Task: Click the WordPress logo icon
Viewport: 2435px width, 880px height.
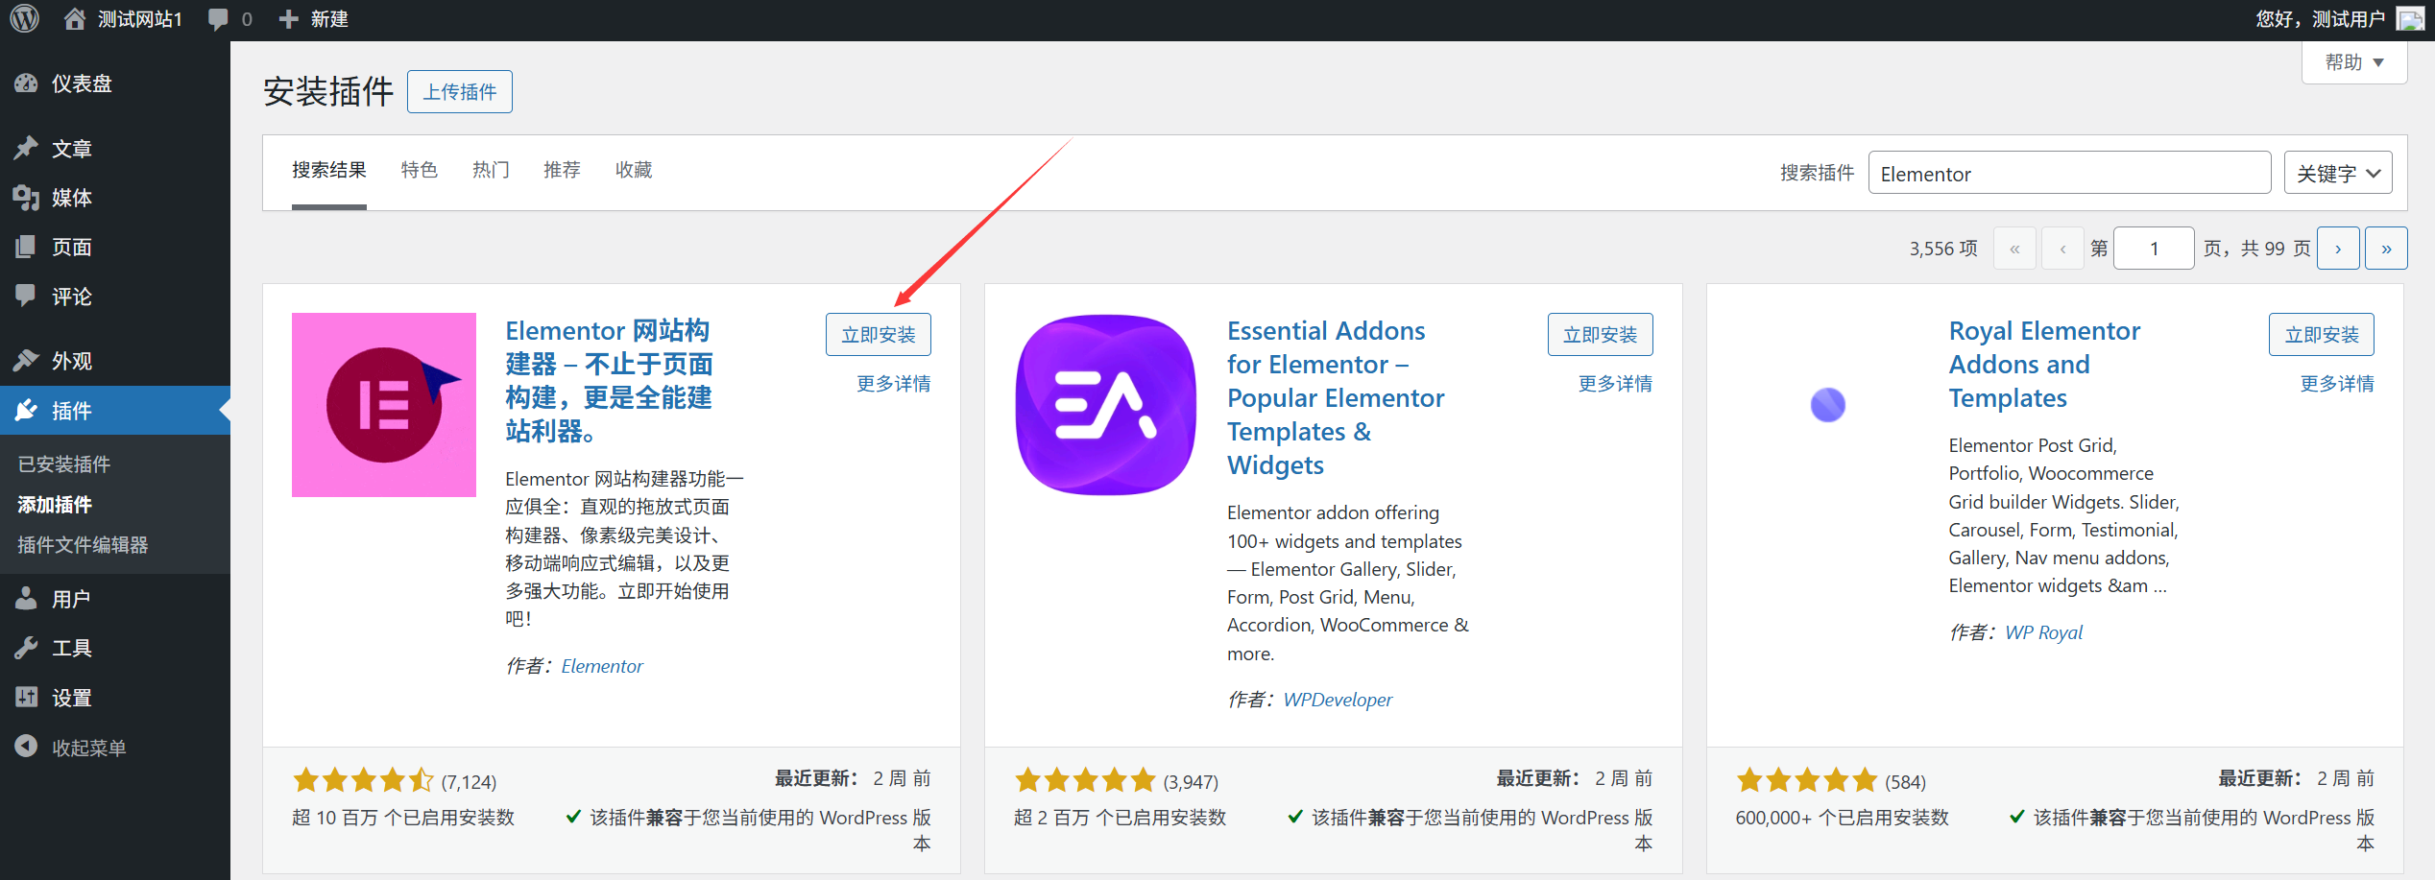Action: (x=24, y=18)
